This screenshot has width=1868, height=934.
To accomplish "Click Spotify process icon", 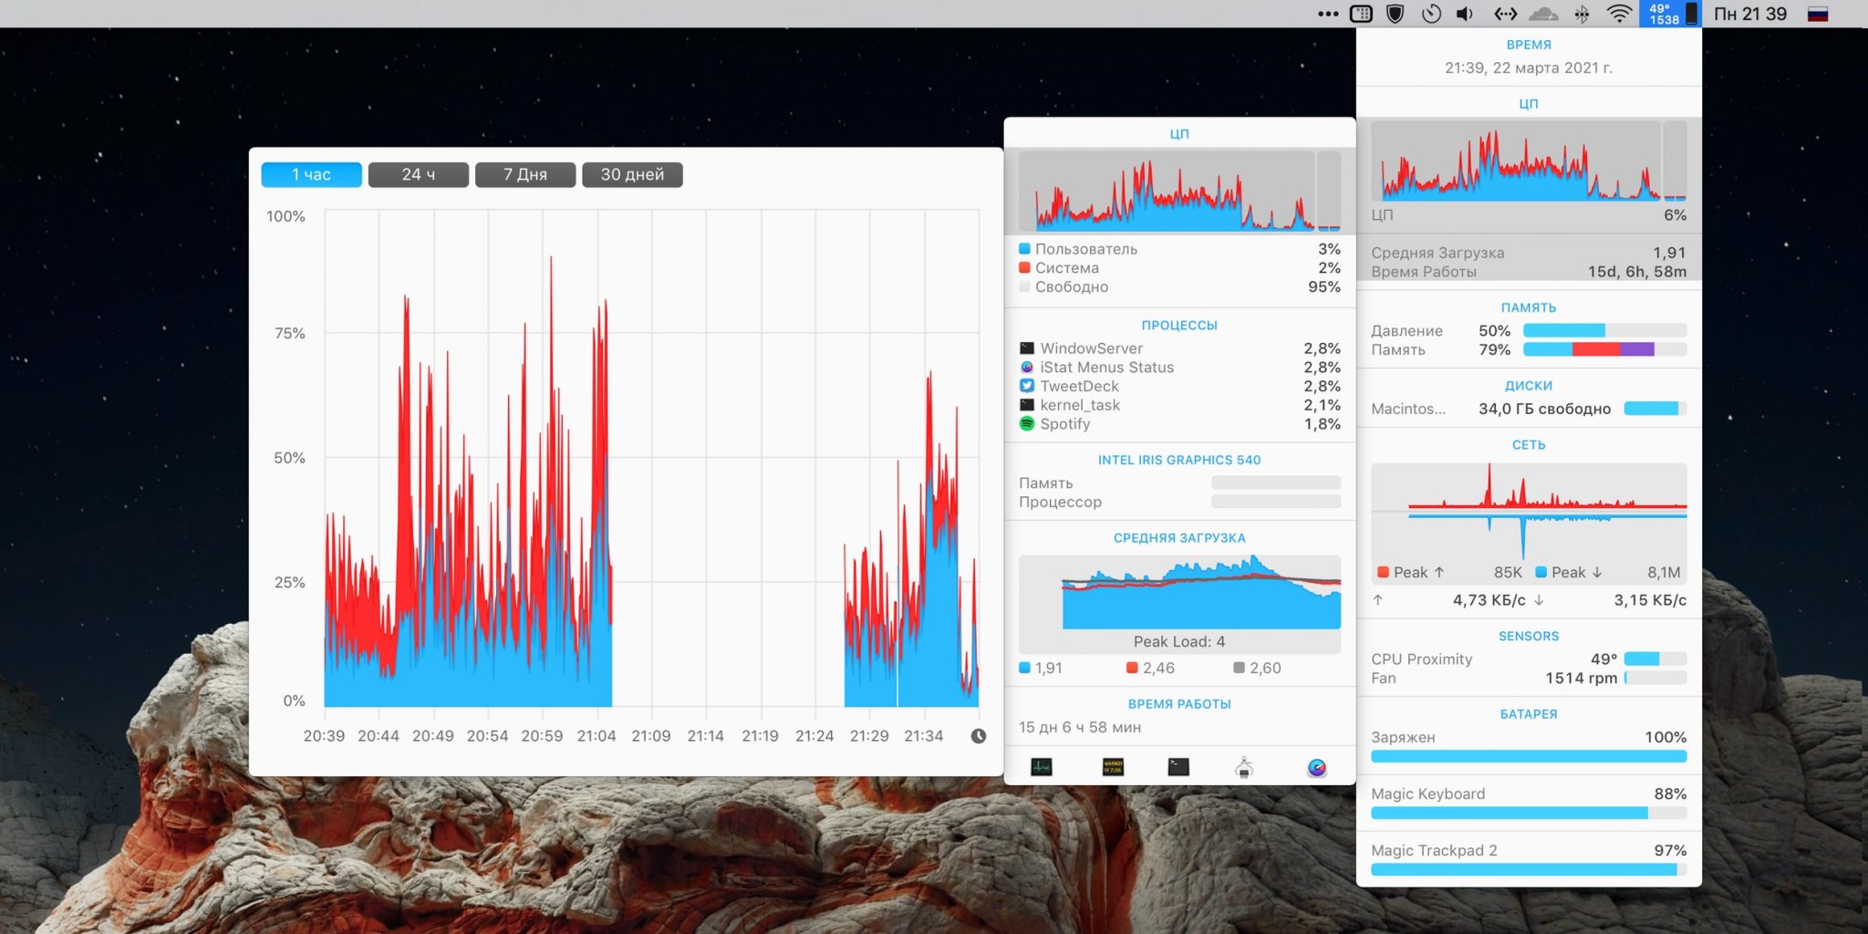I will pyautogui.click(x=1027, y=423).
